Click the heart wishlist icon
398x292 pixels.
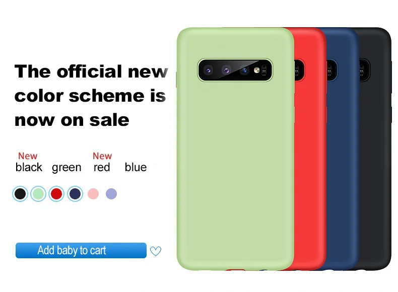point(155,251)
